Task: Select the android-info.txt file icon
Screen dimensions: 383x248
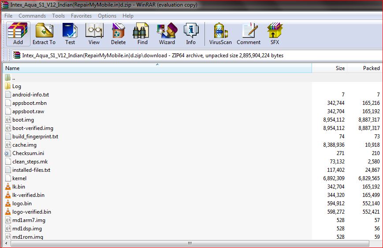Action: coord(8,94)
